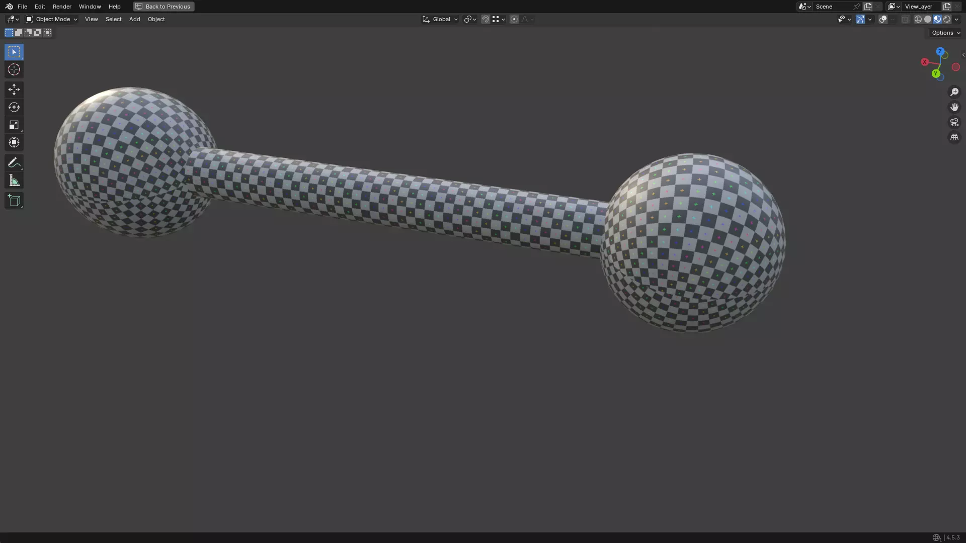Open the File menu
Image resolution: width=966 pixels, height=543 pixels.
[x=22, y=7]
